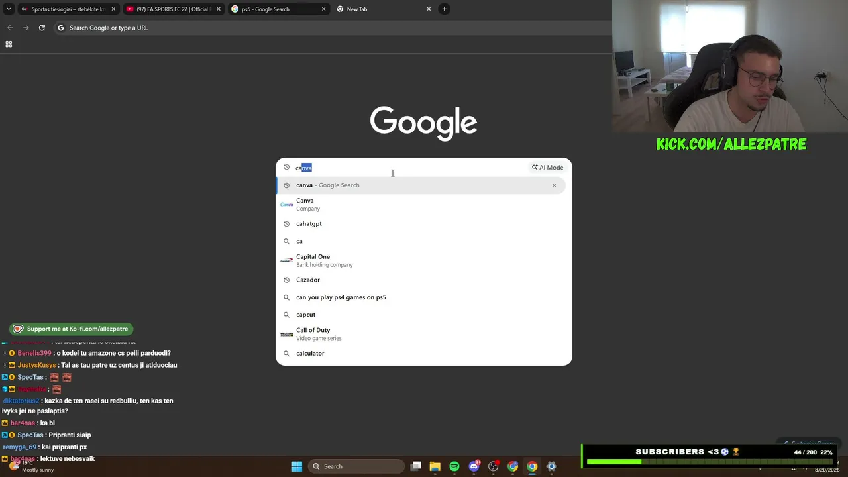The image size is (848, 477).
Task: Click the Call of Duty logo icon
Action: (287, 335)
